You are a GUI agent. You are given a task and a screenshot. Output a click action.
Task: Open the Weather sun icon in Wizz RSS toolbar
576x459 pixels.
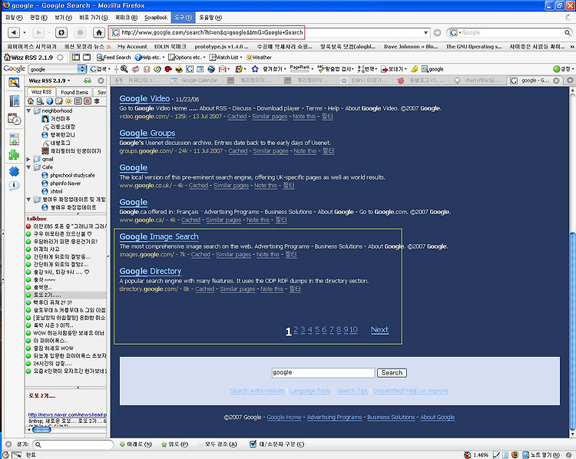249,58
